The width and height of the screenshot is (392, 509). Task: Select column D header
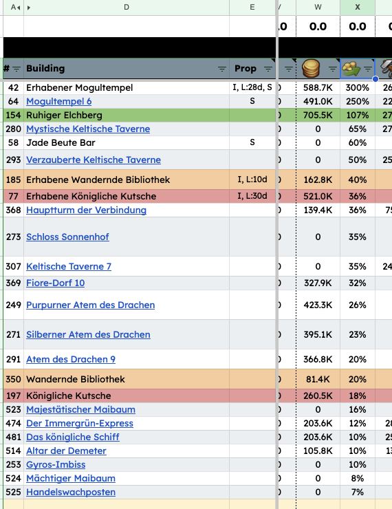click(127, 8)
